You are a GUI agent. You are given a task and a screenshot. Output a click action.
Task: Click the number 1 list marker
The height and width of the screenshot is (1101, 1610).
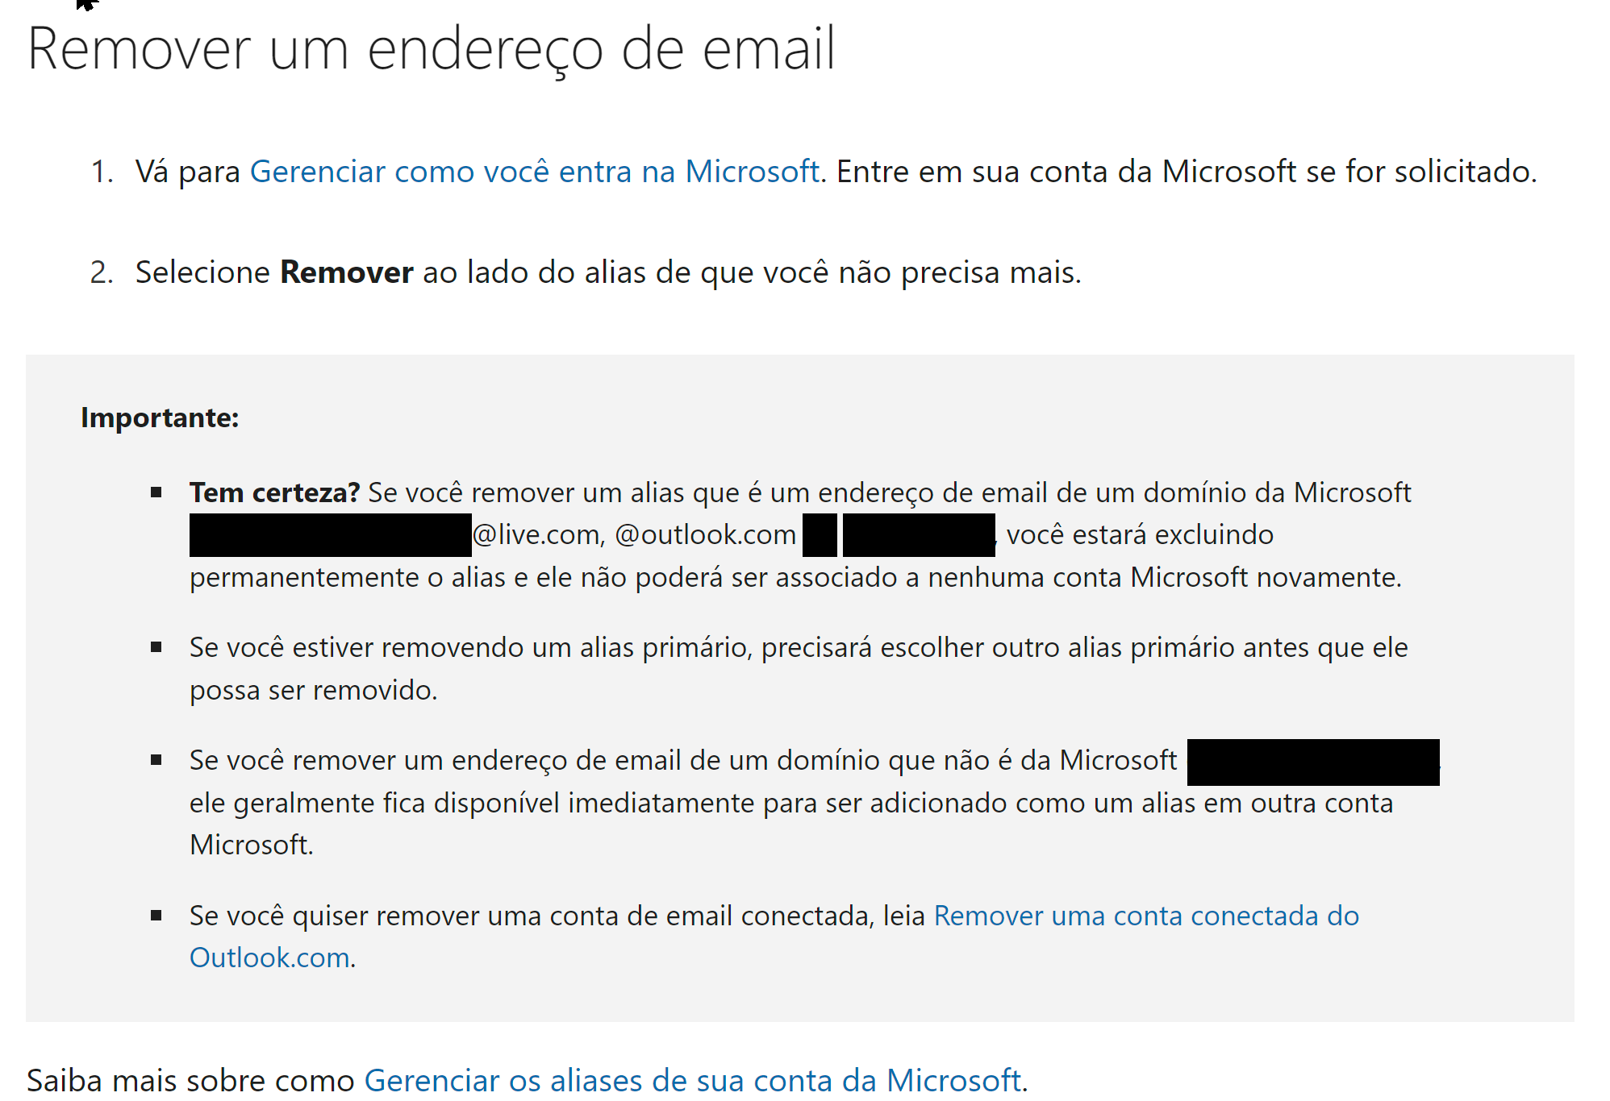pyautogui.click(x=102, y=172)
